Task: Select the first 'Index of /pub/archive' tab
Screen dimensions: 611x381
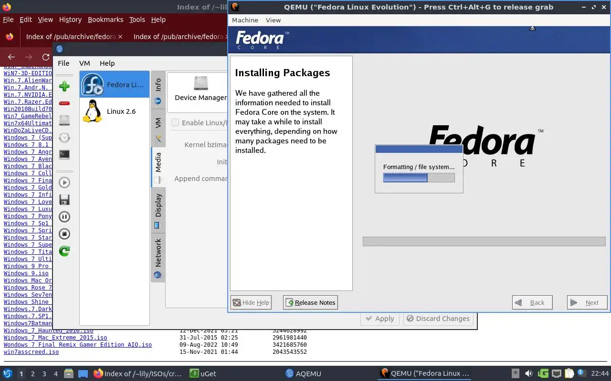Action: [x=71, y=37]
